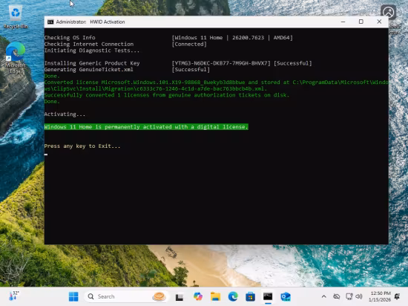Open Microsoft Store from the taskbar
Screen dimensions: 408x306
point(250,296)
